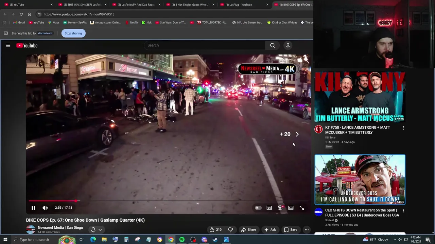Image resolution: width=435 pixels, height=244 pixels.
Task: Toggle closed captions with the CC button
Action: coord(269,208)
